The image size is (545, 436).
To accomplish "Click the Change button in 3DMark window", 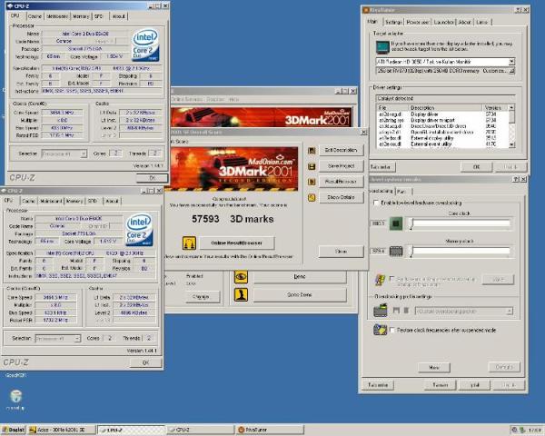I will tap(202, 297).
